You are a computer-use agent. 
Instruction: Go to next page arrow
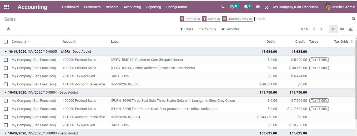321,29
